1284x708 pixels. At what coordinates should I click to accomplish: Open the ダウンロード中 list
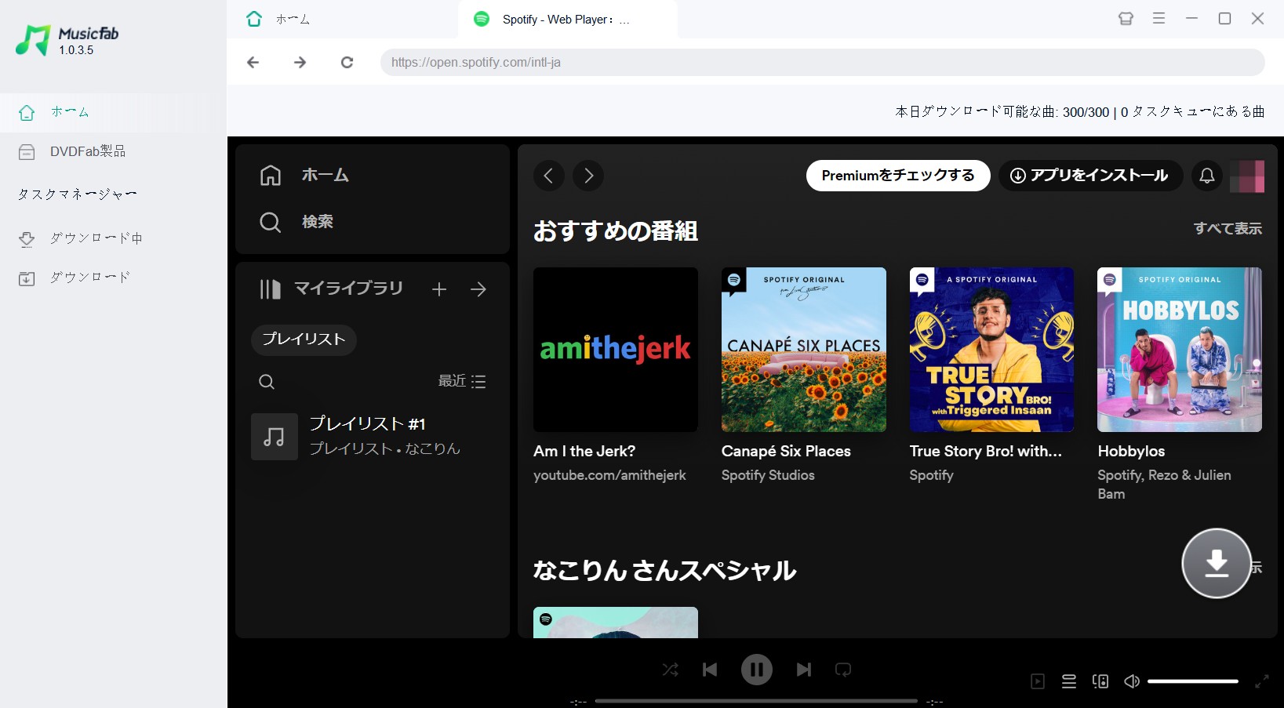point(113,238)
